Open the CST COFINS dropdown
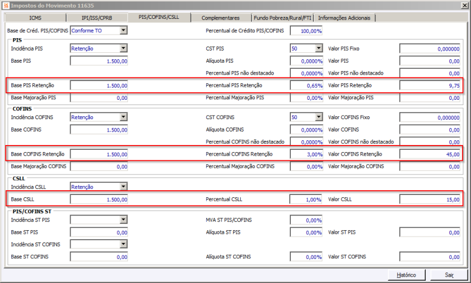The image size is (471, 283). (x=319, y=117)
